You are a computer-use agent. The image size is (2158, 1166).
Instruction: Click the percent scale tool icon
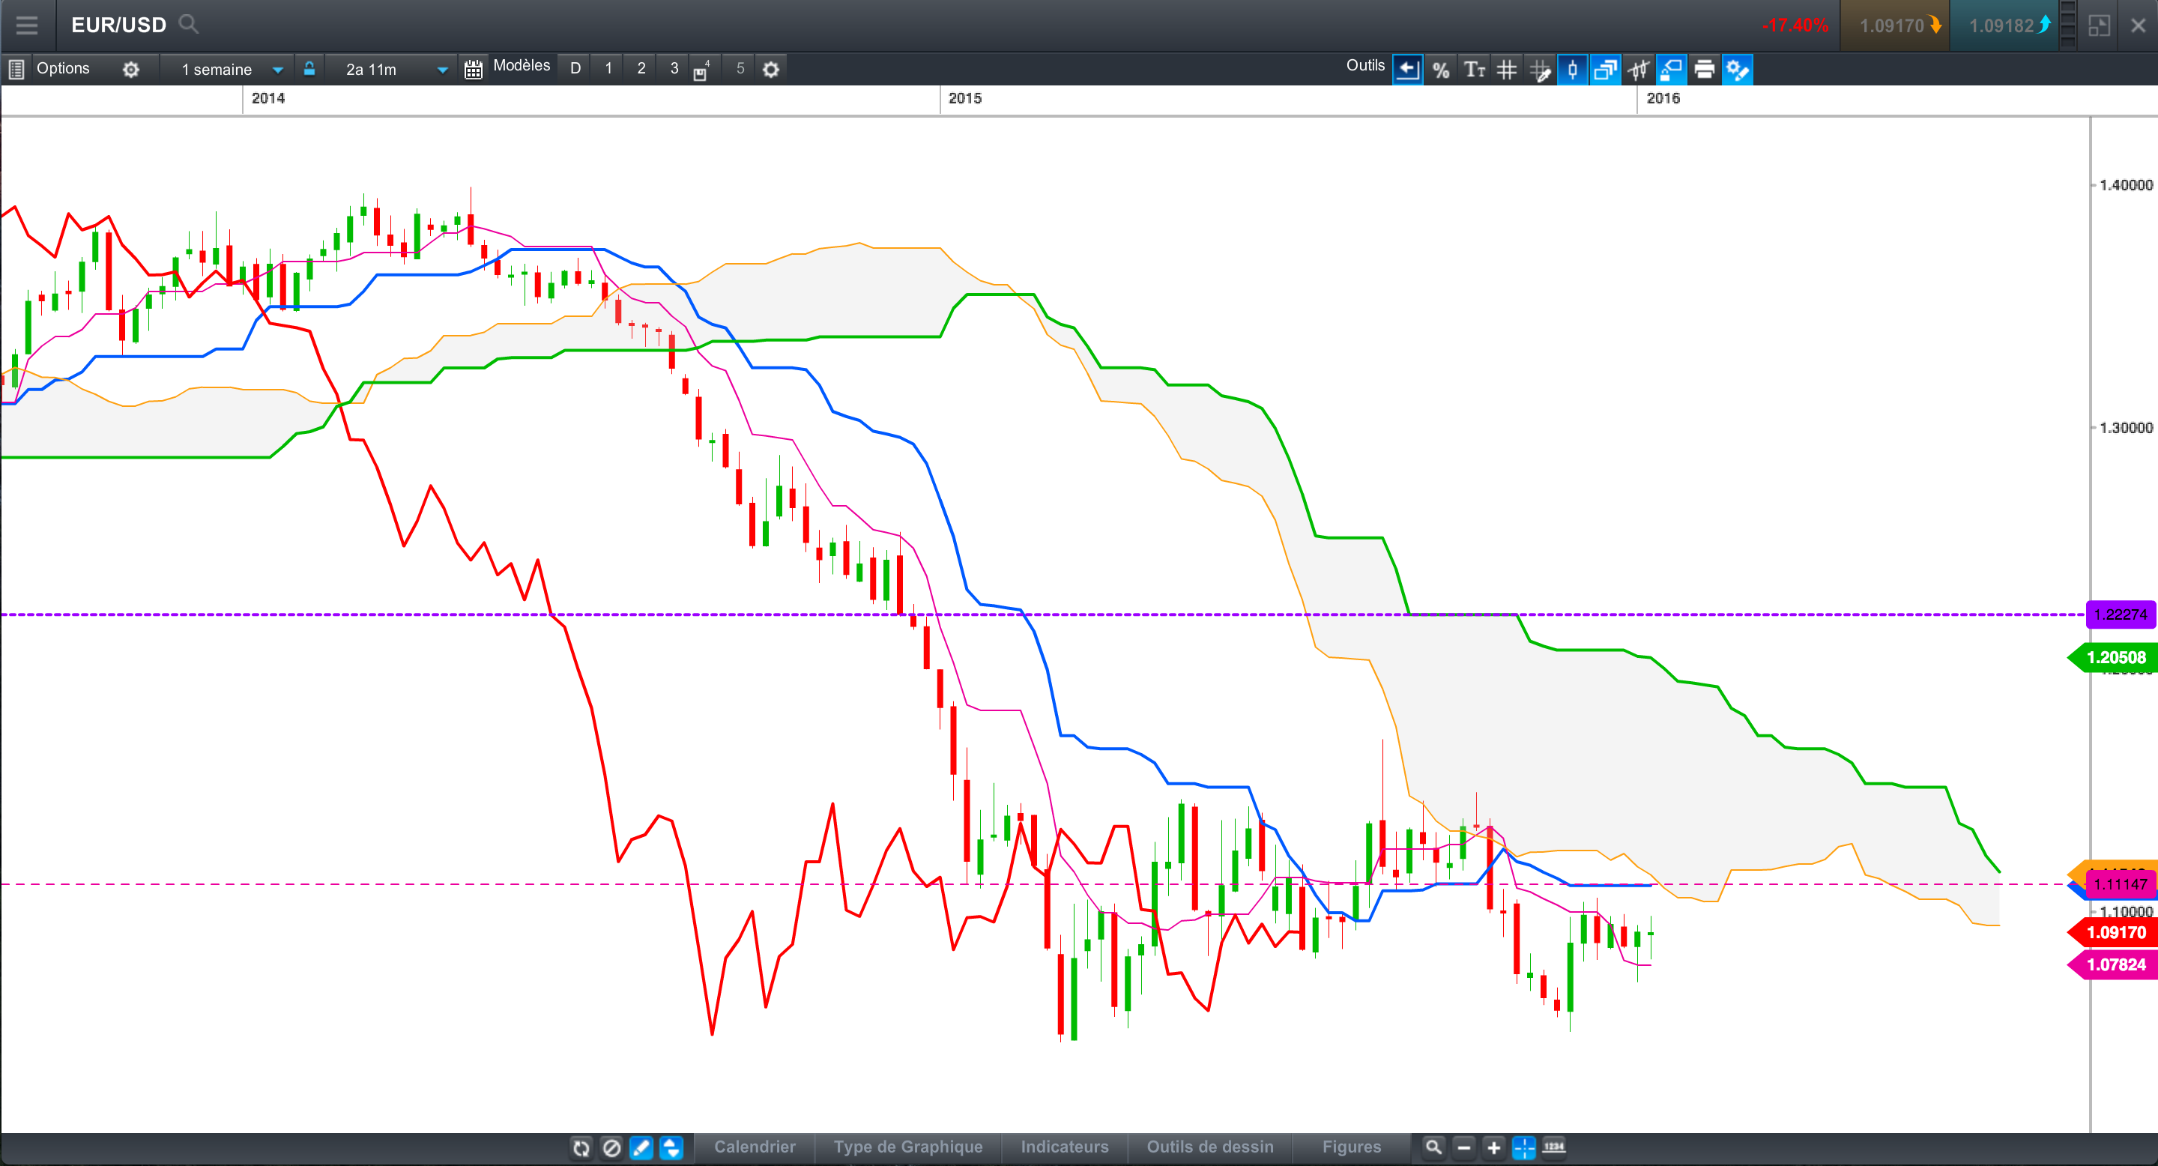[1440, 70]
